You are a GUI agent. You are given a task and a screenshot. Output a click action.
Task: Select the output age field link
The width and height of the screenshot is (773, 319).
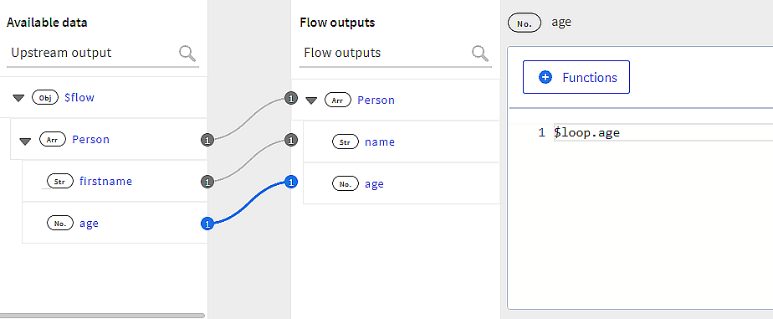pos(374,184)
